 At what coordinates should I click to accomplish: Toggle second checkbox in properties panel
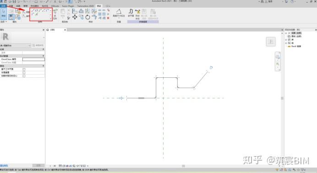click(24, 72)
